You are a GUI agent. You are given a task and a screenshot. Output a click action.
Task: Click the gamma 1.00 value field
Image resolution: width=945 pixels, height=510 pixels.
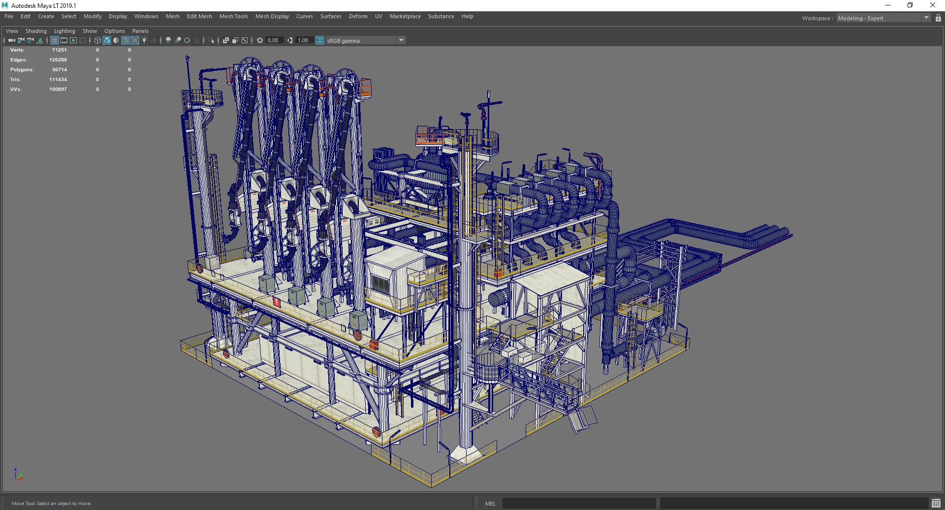(304, 40)
